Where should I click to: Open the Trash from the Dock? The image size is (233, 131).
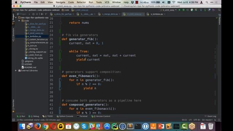click(211, 126)
